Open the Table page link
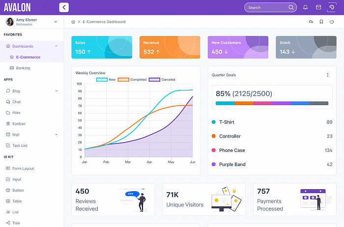Image resolution: width=344 pixels, height=227 pixels. point(32,201)
